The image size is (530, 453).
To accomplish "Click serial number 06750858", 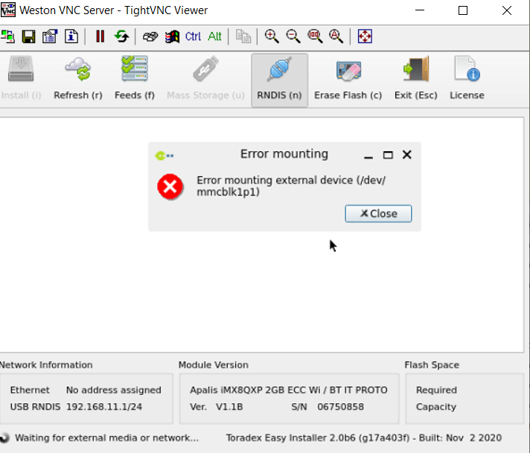I will click(340, 407).
